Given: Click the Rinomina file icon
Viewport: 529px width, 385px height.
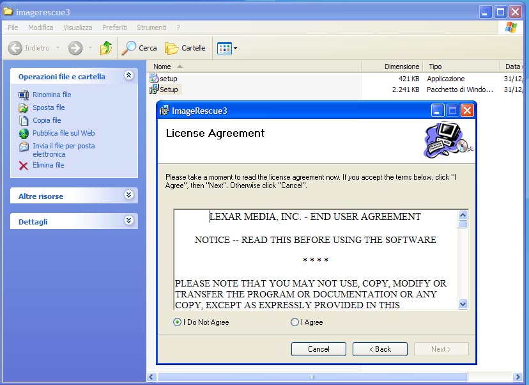Looking at the screenshot, I should coord(24,95).
